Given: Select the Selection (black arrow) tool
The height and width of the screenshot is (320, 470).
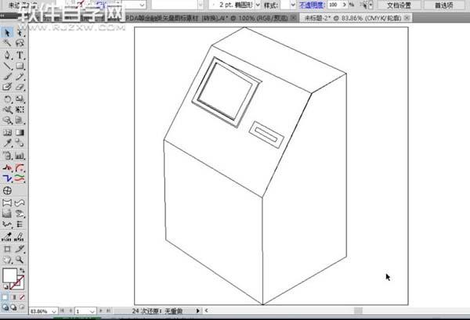Looking at the screenshot, I should (7, 32).
